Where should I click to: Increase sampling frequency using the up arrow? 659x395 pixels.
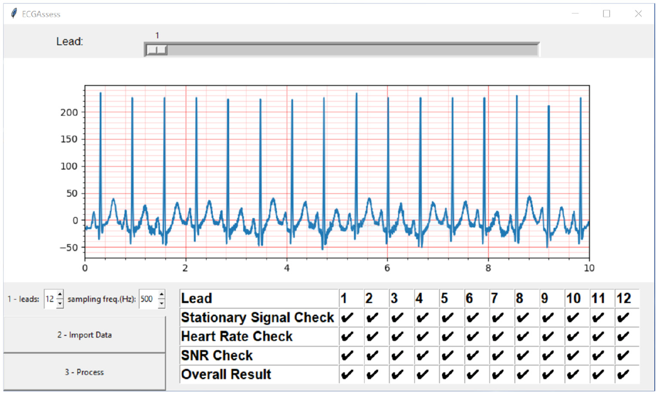[161, 295]
